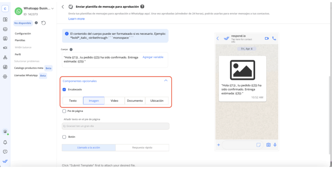
Task: Click the respond.io logo at the sidebar bottom
Action: (5, 161)
